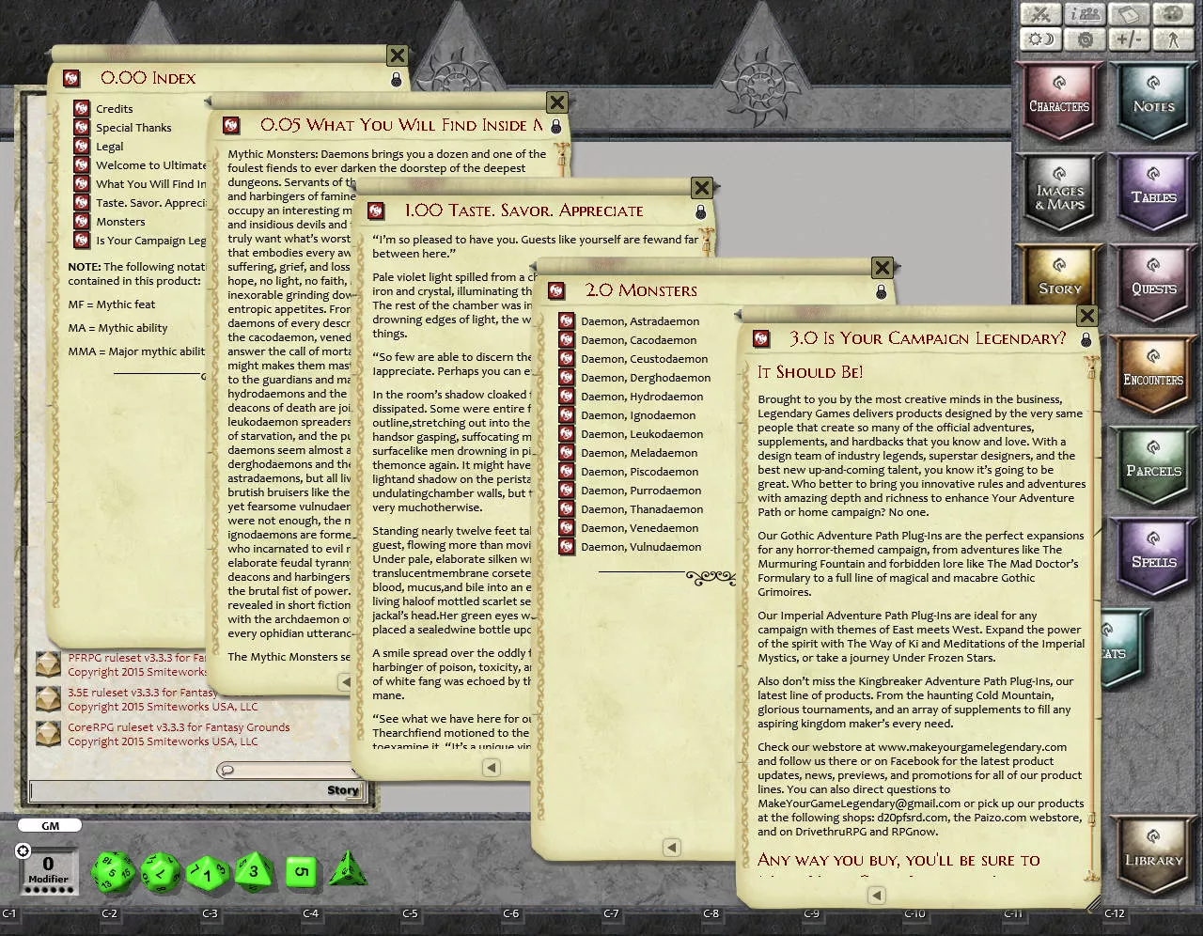
Task: Open the Quests sidebar panel
Action: pos(1153,283)
